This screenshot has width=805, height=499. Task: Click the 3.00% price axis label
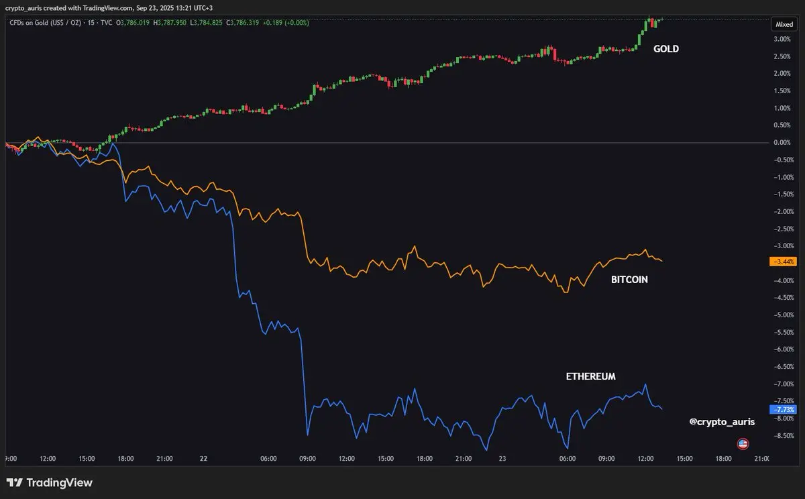point(782,39)
